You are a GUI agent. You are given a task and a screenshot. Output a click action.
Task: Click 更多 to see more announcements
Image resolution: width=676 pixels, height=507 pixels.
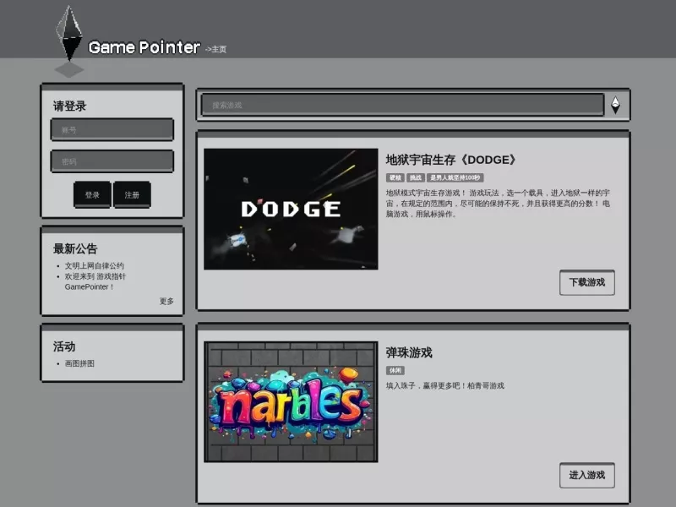(x=166, y=301)
